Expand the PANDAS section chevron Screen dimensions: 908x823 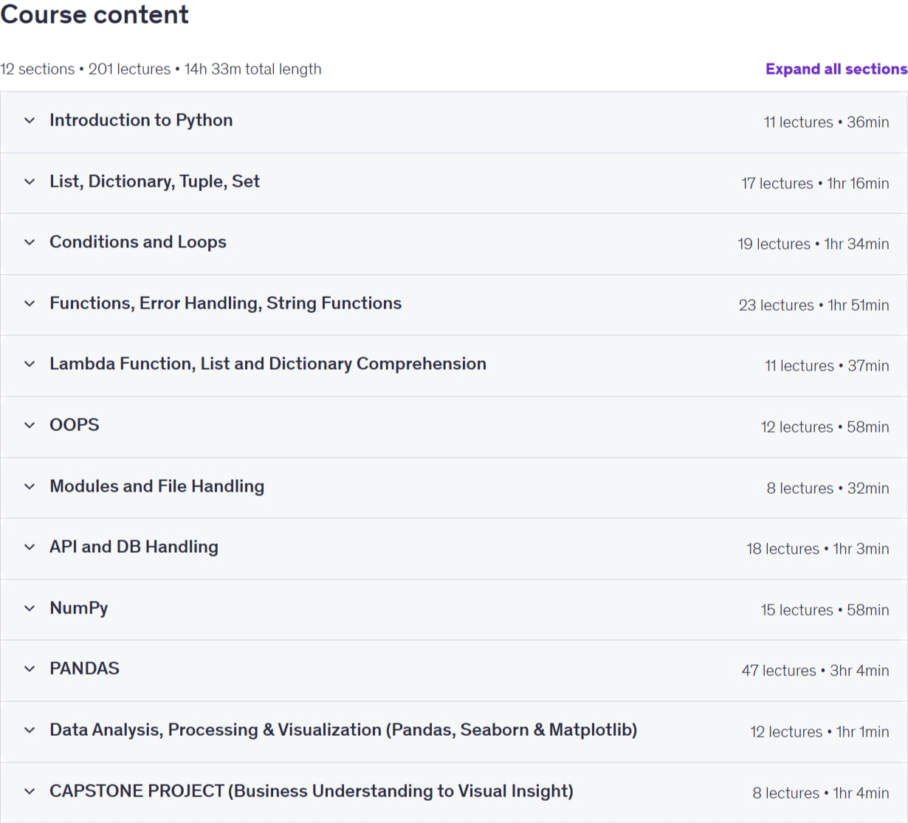(x=30, y=669)
